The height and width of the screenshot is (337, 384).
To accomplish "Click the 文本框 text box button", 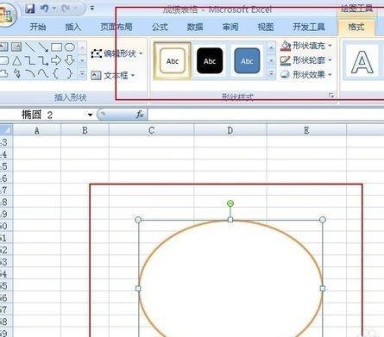I will pyautogui.click(x=113, y=76).
